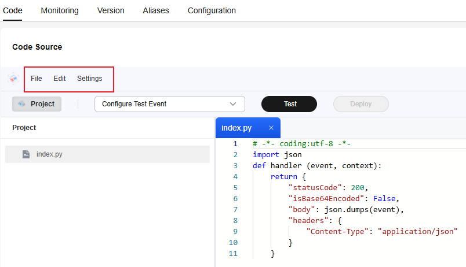The width and height of the screenshot is (466, 267).
Task: Click line number 11 in the gutter
Action: tap(233, 254)
